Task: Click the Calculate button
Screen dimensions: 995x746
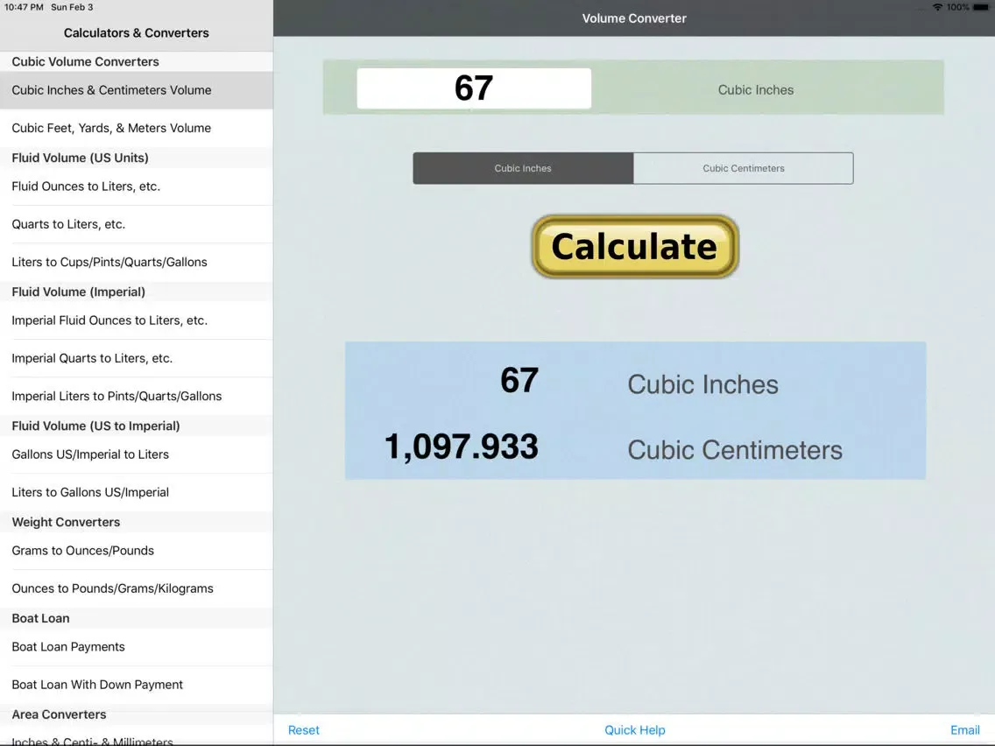Action: point(634,246)
